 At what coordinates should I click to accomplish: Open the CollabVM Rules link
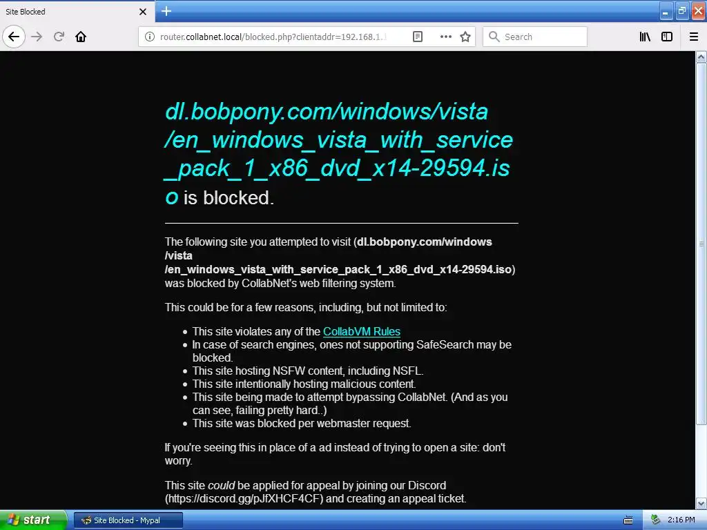coord(362,331)
